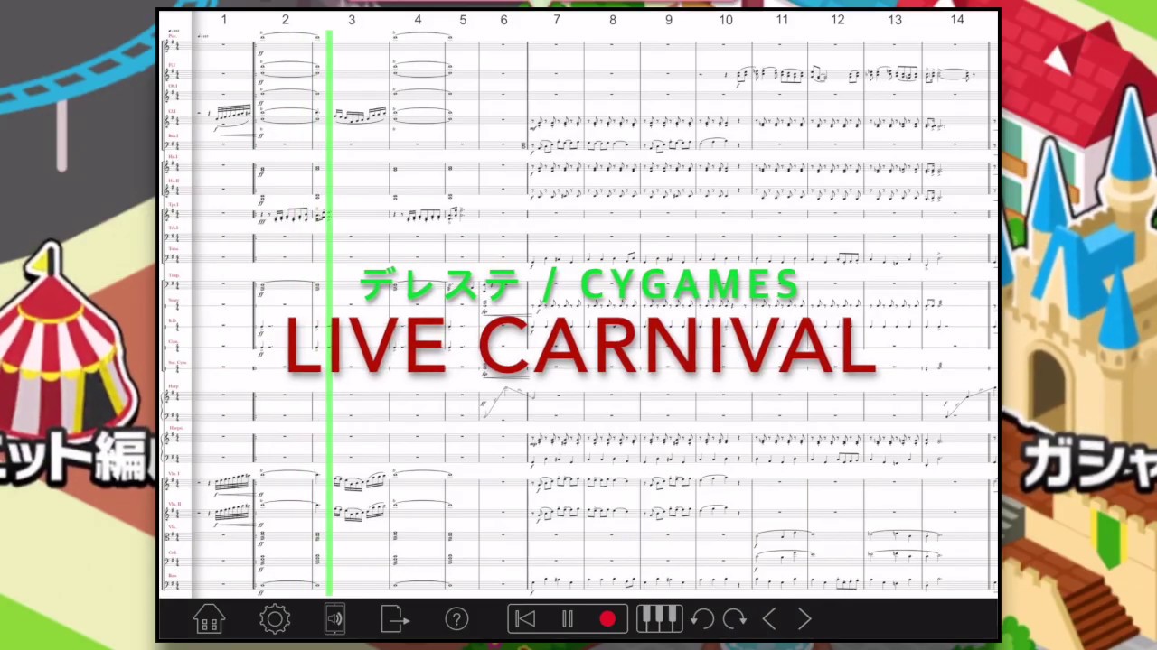1157x650 pixels.
Task: Open the help question mark
Action: click(x=456, y=619)
